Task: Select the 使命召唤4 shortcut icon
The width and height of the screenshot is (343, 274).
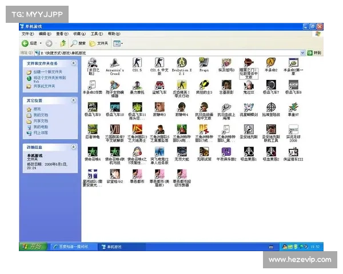Action: (x=92, y=152)
